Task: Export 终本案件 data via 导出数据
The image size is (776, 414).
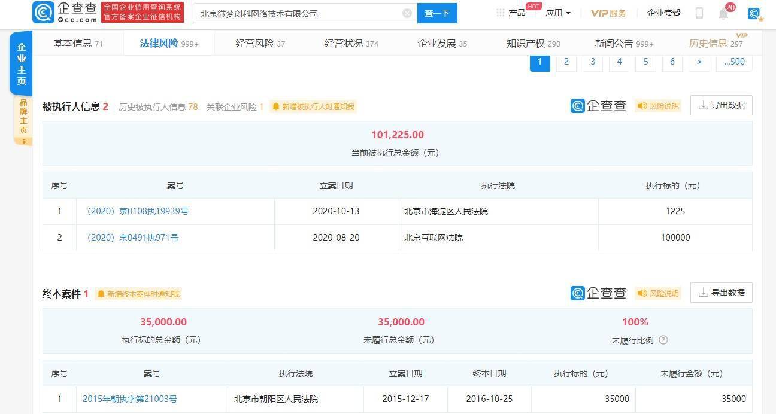Action: (722, 293)
